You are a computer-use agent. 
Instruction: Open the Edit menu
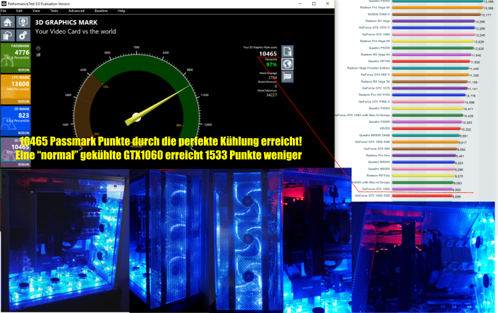click(19, 11)
